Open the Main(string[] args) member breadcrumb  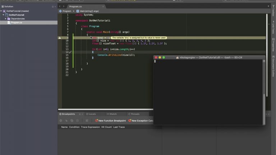tap(87, 11)
